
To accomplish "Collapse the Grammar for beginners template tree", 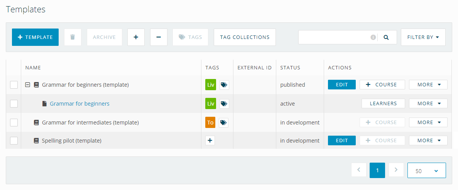I will (28, 85).
